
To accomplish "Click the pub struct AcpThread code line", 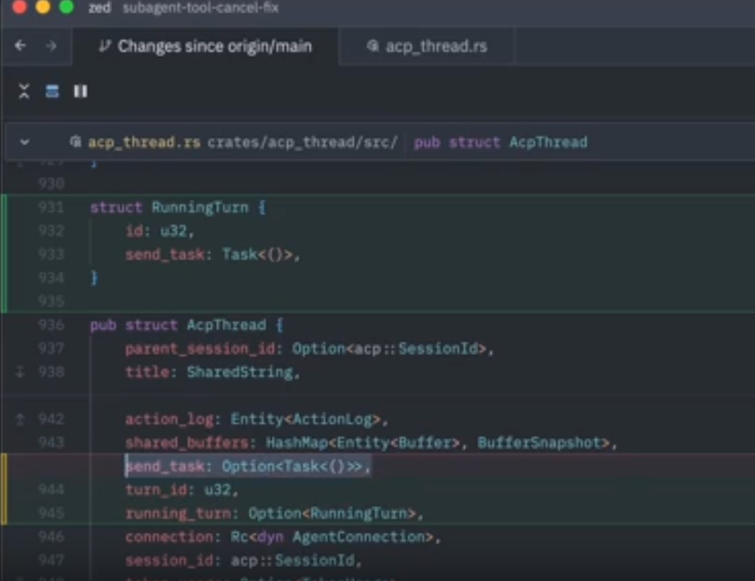I will coord(187,325).
